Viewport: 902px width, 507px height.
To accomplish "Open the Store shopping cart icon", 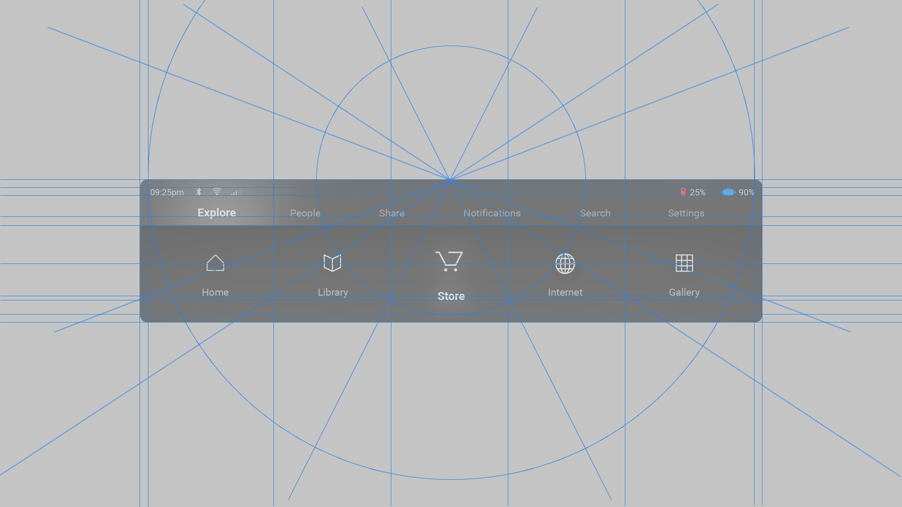I will 449,261.
